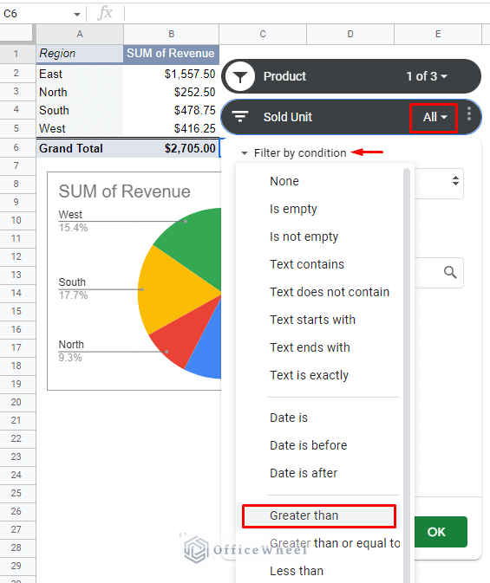Click the 'Grand Total' cell

pos(80,148)
